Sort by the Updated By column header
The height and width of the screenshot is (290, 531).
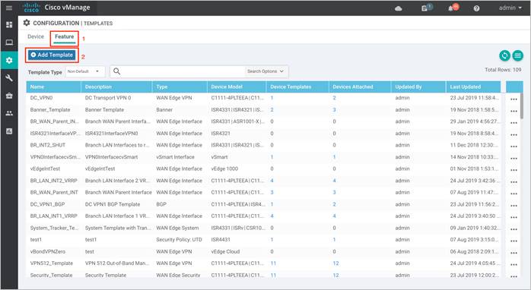pos(418,87)
